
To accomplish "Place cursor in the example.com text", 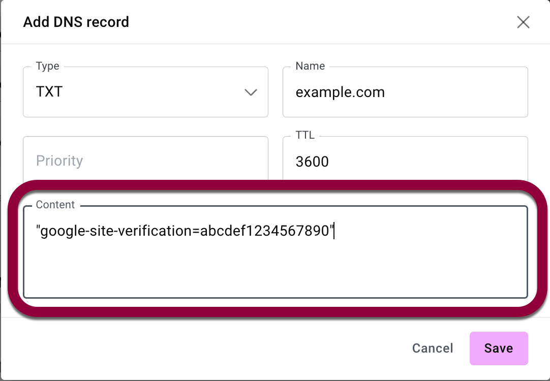I will coord(340,92).
